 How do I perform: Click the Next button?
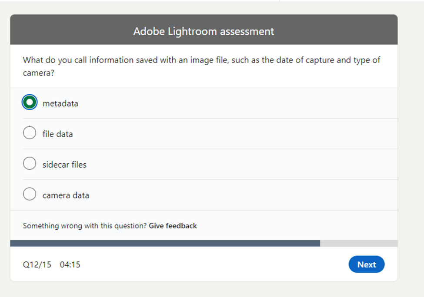(366, 264)
